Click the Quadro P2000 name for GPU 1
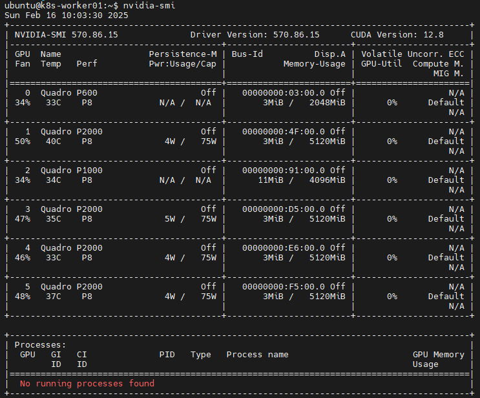Screen dimensions: 480x398 (x=71, y=132)
